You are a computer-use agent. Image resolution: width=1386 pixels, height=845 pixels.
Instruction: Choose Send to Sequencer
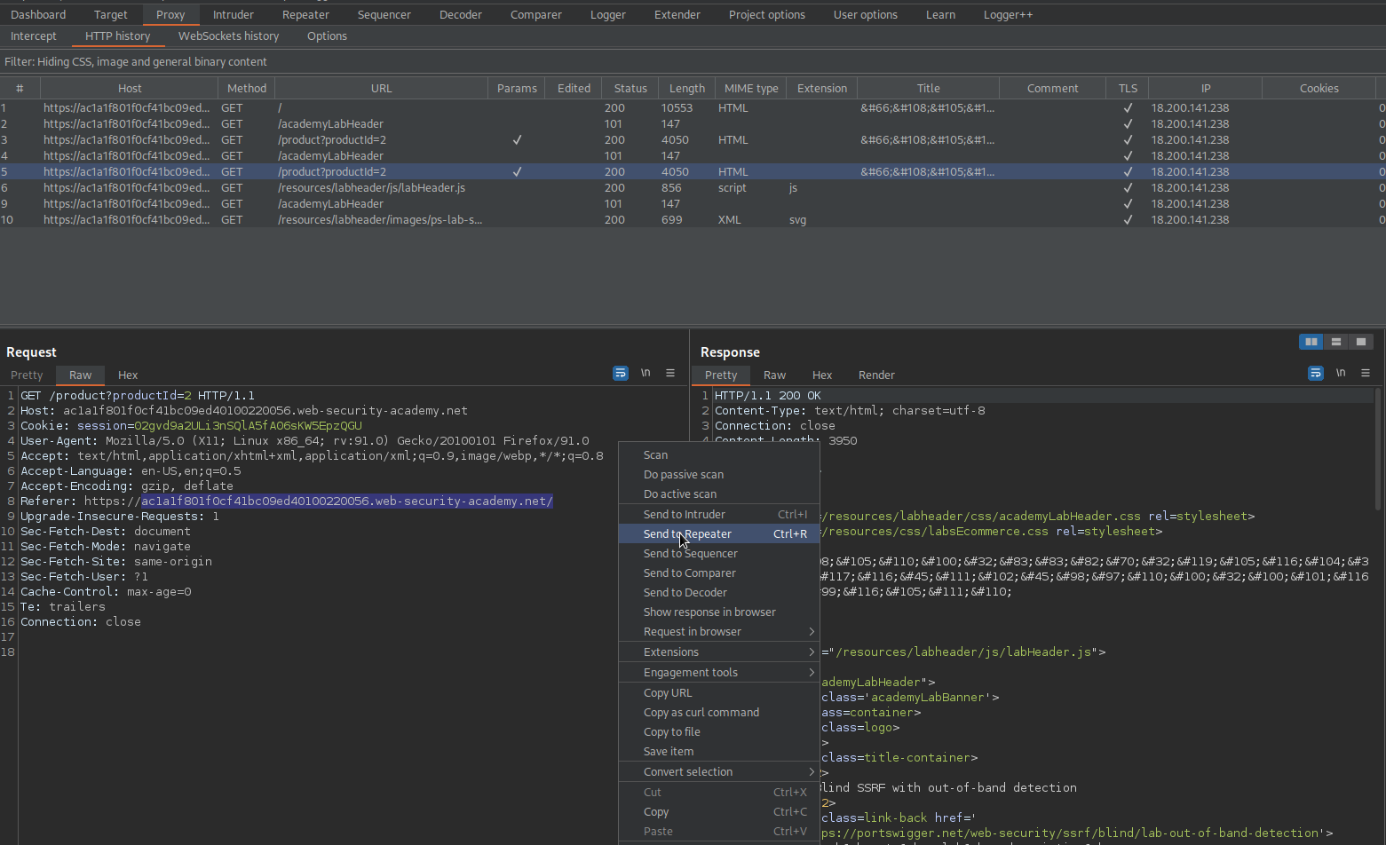tap(718, 554)
